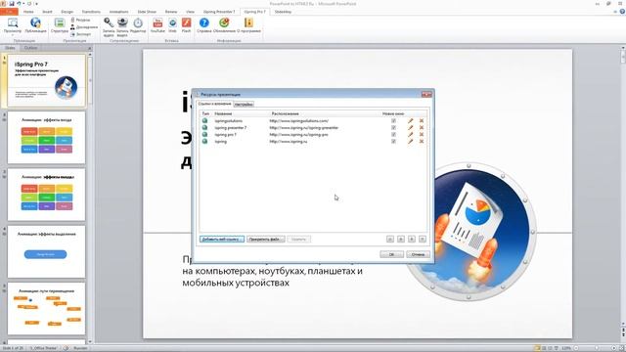The width and height of the screenshot is (626, 352).
Task: Click the move-to-top arrow button in the dialog
Action: pyautogui.click(x=390, y=239)
